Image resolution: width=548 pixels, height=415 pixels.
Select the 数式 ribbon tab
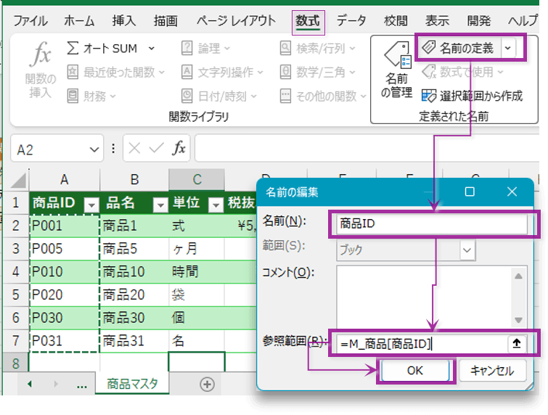(x=308, y=22)
